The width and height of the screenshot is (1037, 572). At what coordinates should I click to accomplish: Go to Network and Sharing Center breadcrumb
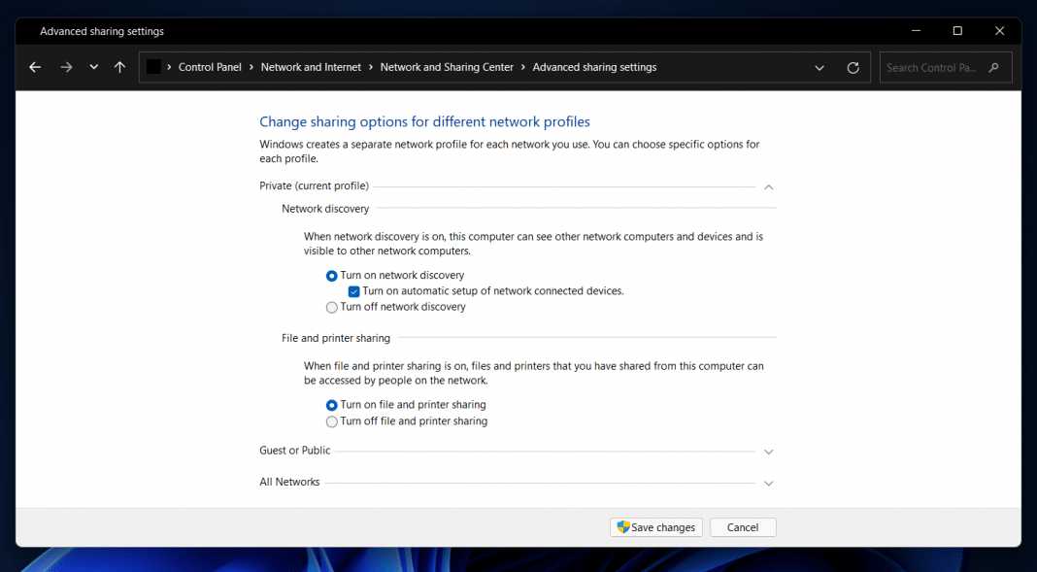pos(447,67)
